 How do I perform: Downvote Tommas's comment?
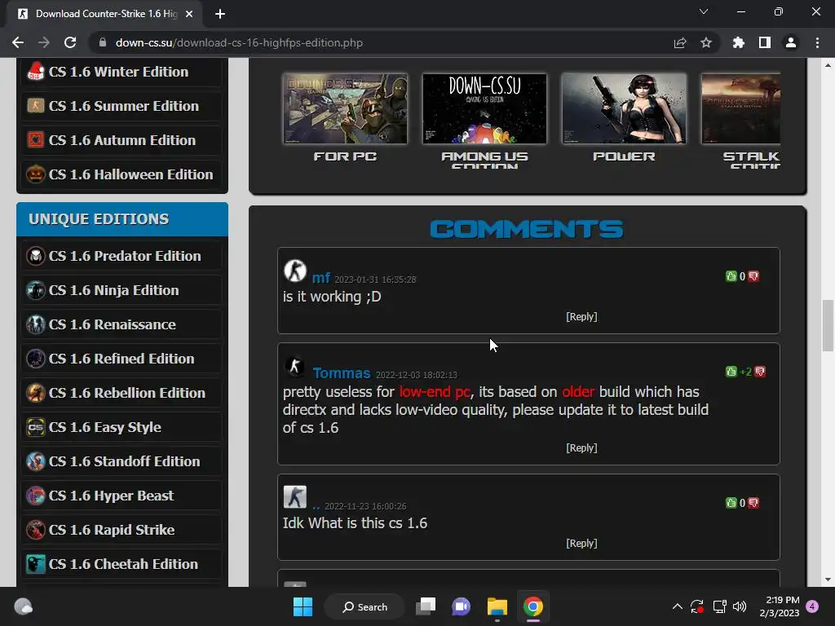pos(760,372)
